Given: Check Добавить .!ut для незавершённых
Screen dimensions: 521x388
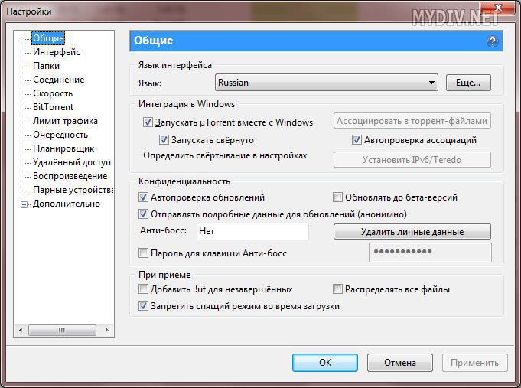Looking at the screenshot, I should (143, 289).
